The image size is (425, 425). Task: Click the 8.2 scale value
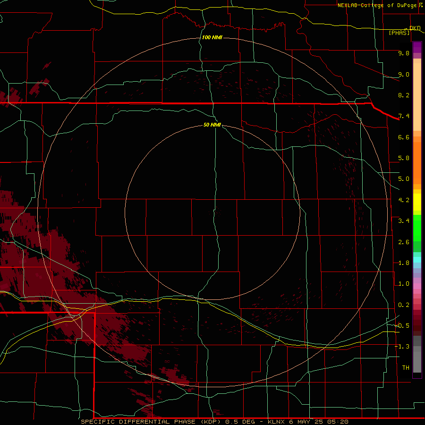tap(404, 95)
